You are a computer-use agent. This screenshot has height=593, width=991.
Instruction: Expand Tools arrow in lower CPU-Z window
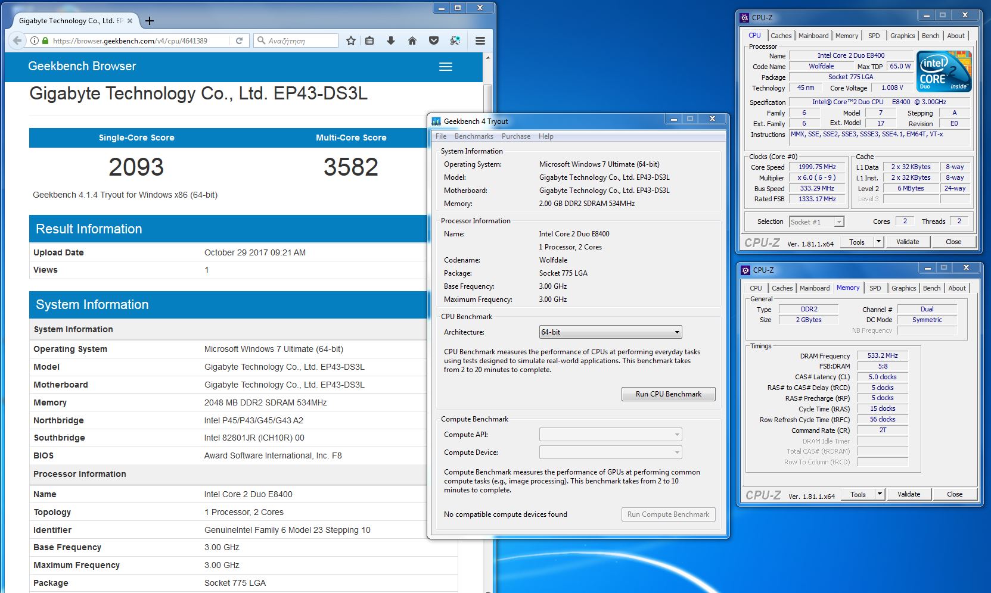pos(880,494)
